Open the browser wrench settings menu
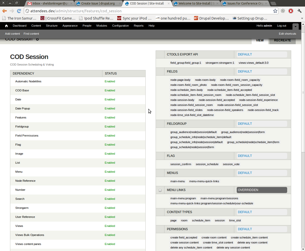The height and width of the screenshot is (251, 305). click(x=299, y=11)
